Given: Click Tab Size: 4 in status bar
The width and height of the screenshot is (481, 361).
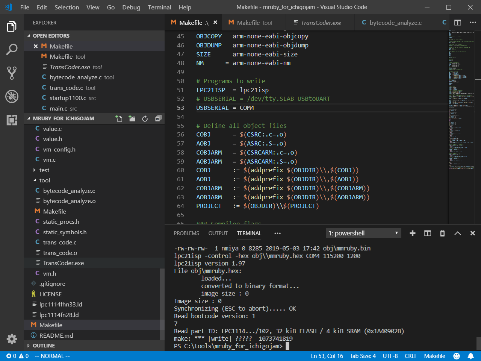Looking at the screenshot, I should (x=363, y=356).
